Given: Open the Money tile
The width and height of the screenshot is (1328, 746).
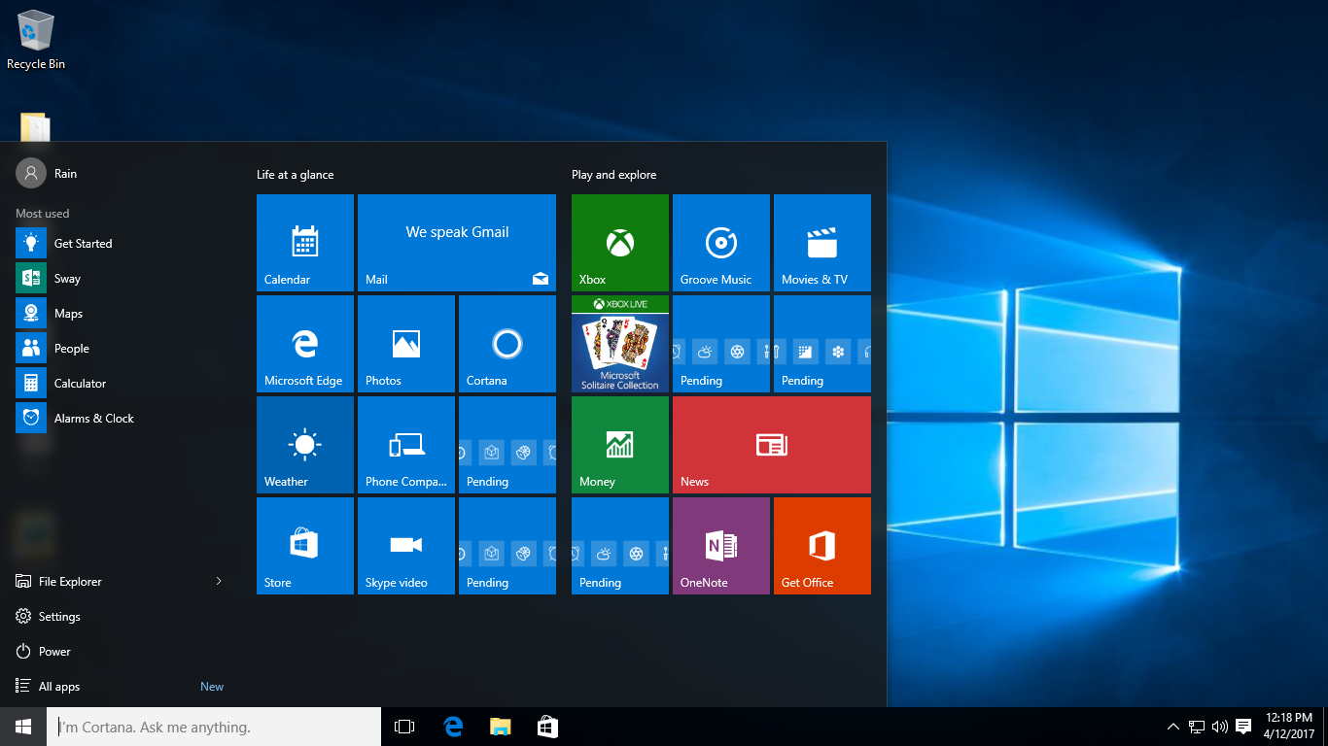Looking at the screenshot, I should coord(620,445).
